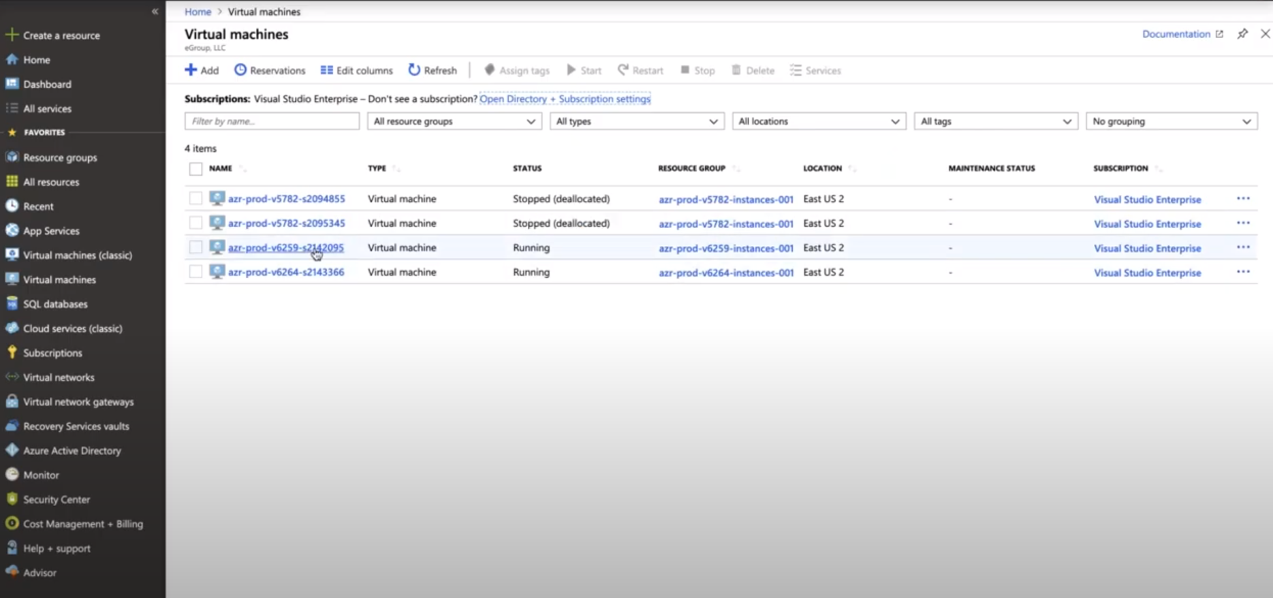Click the Cloud services (classic) icon
Viewport: 1273px width, 598px height.
pyautogui.click(x=12, y=328)
